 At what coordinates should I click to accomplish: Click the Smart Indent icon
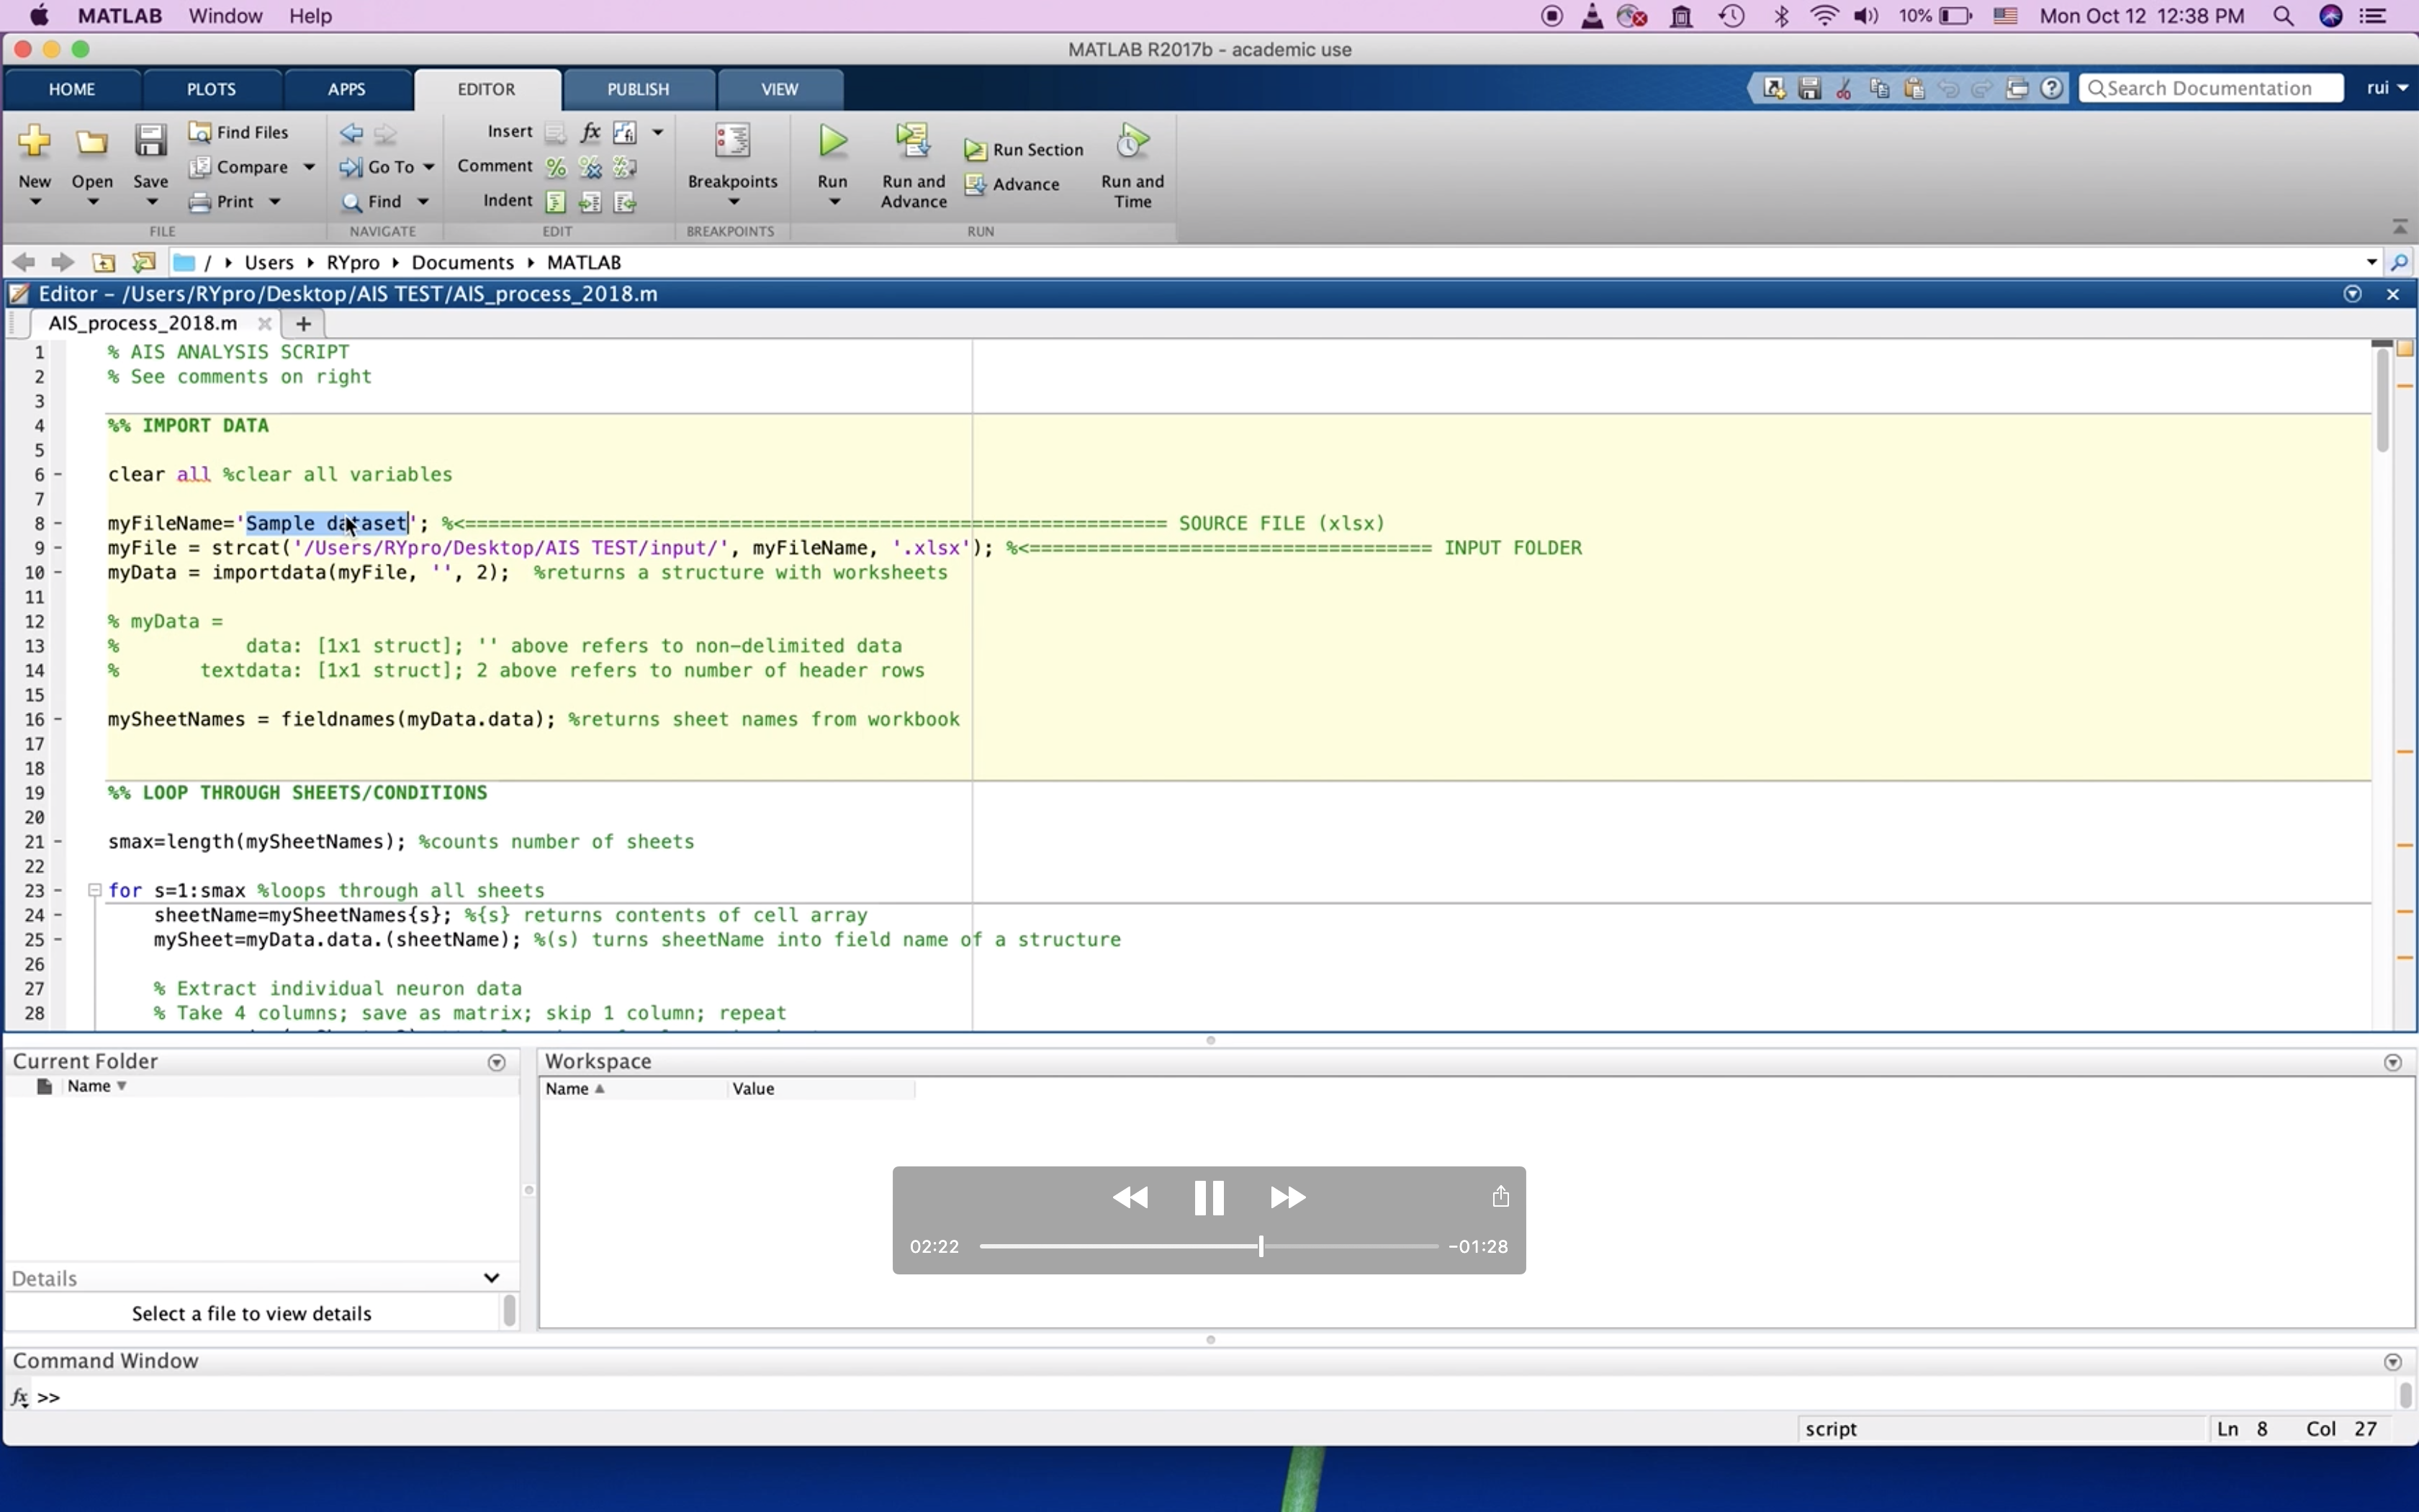coord(556,202)
